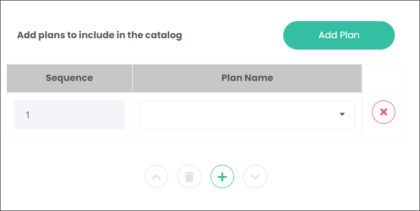Viewport: 420px width, 211px height.
Task: Click the move down chevron icon
Action: 255,177
